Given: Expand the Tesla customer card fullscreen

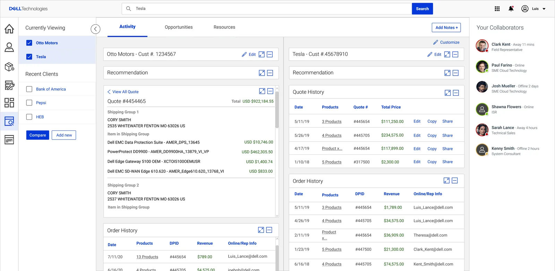Looking at the screenshot, I should click(x=447, y=54).
